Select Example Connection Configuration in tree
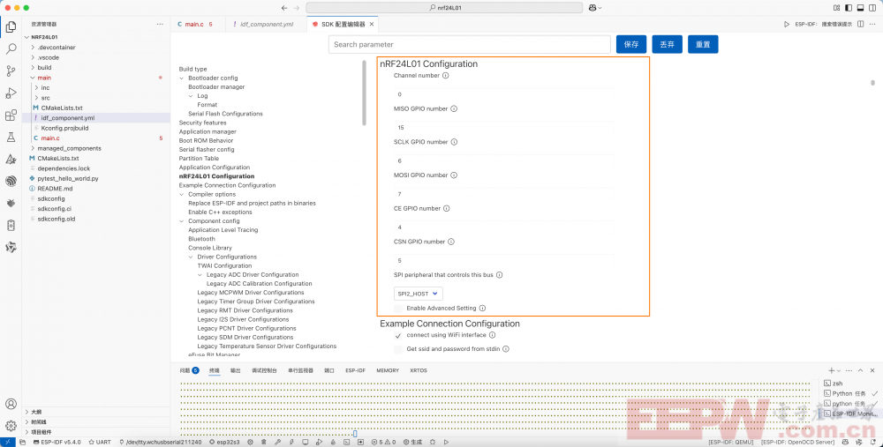Screen dimensions: 883x447 [228, 185]
